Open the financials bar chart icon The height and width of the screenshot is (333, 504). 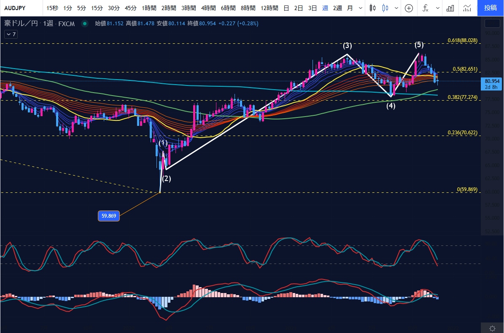[450, 8]
